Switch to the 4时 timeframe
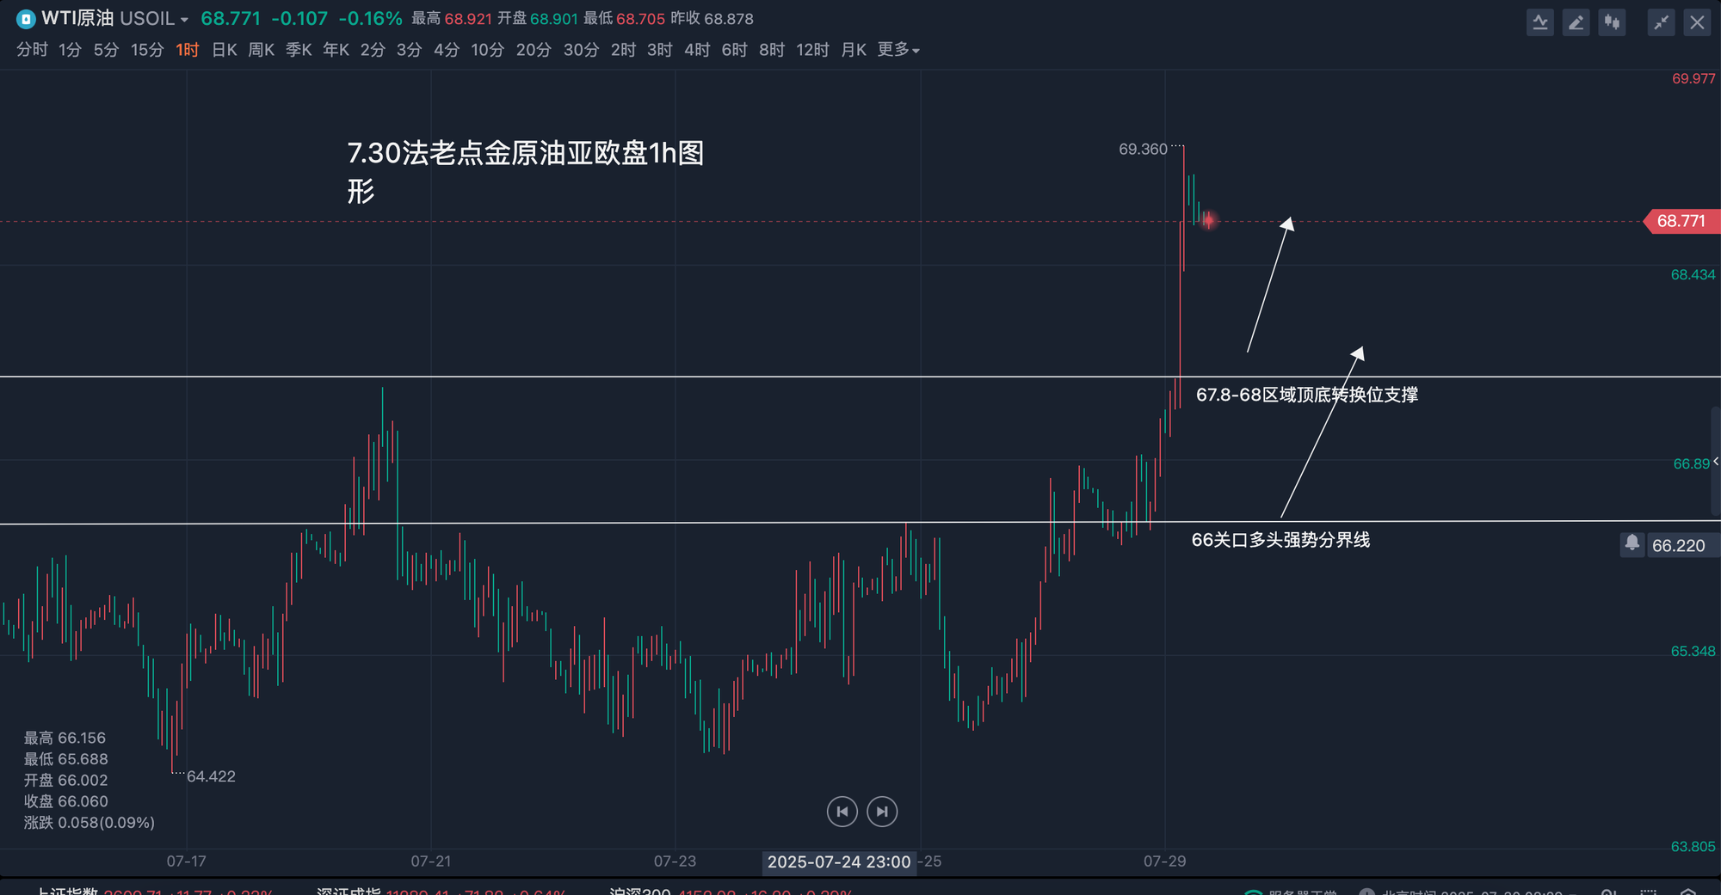This screenshot has width=1721, height=895. point(697,50)
